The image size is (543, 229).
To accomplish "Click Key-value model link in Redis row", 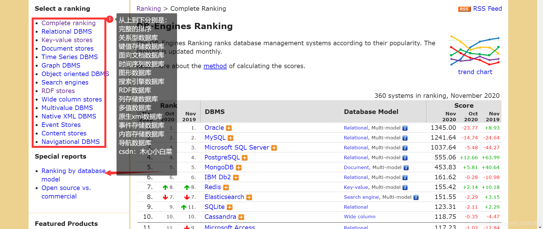I will 356,187.
